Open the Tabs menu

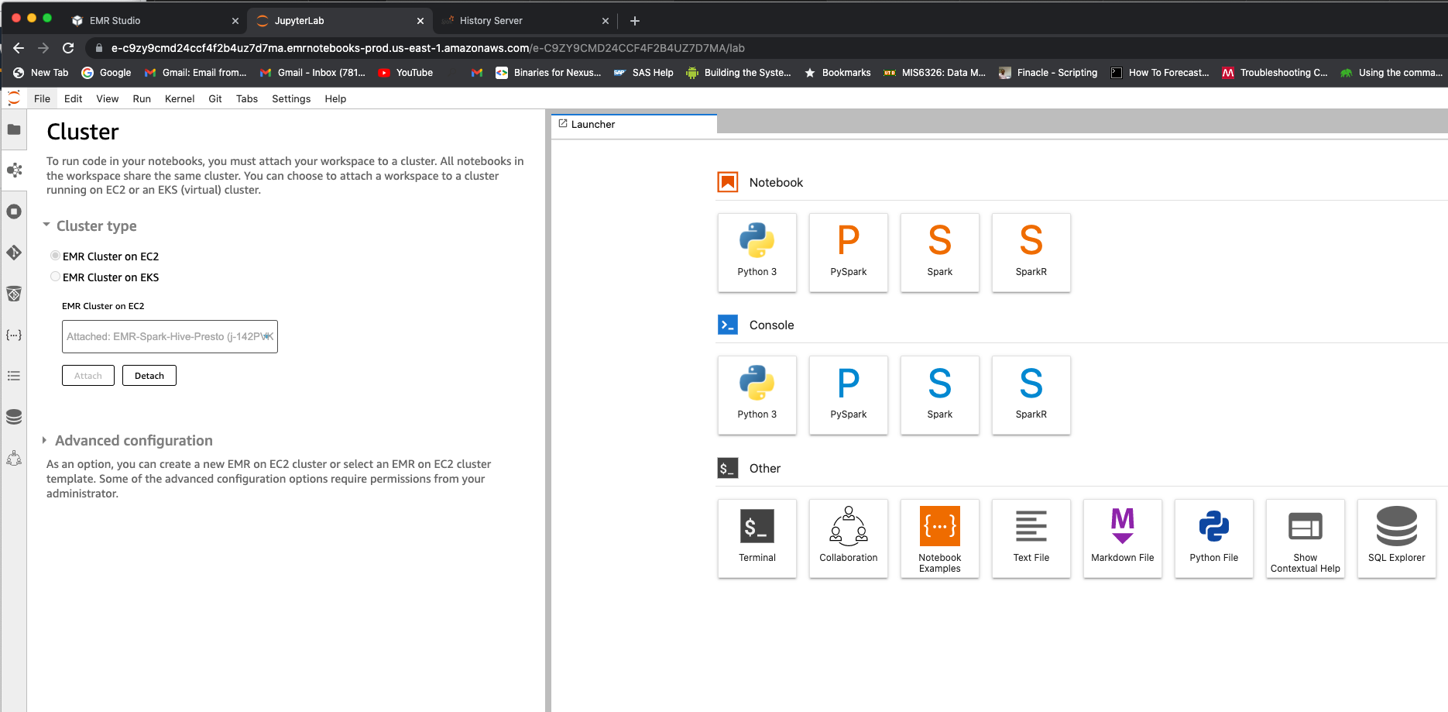[247, 98]
